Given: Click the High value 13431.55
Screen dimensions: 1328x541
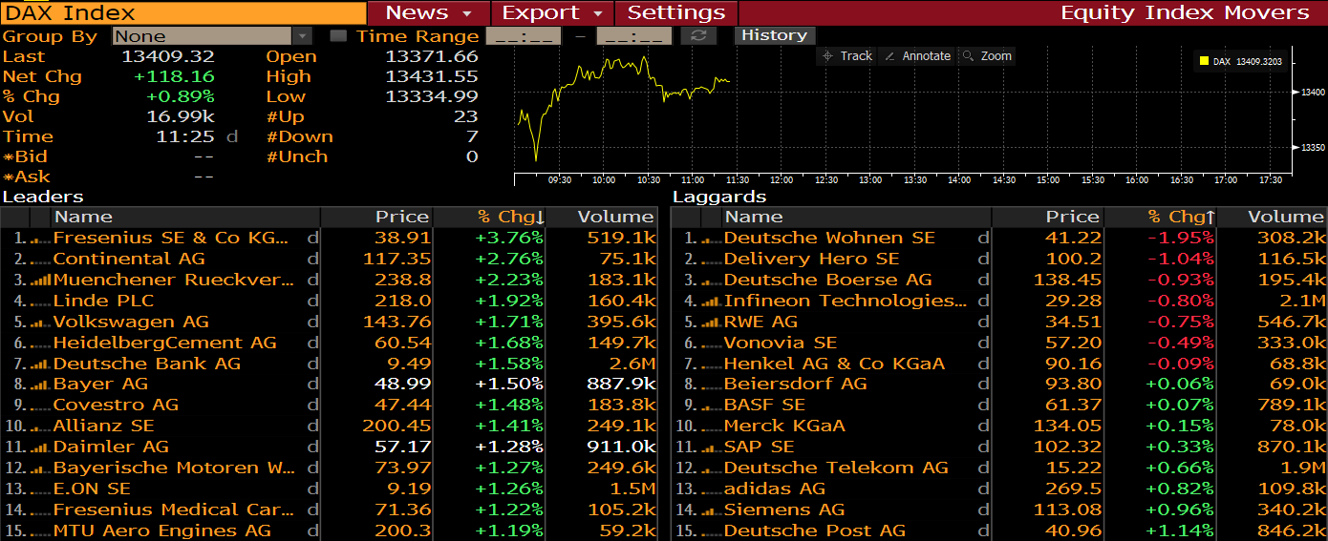Looking at the screenshot, I should pos(432,77).
